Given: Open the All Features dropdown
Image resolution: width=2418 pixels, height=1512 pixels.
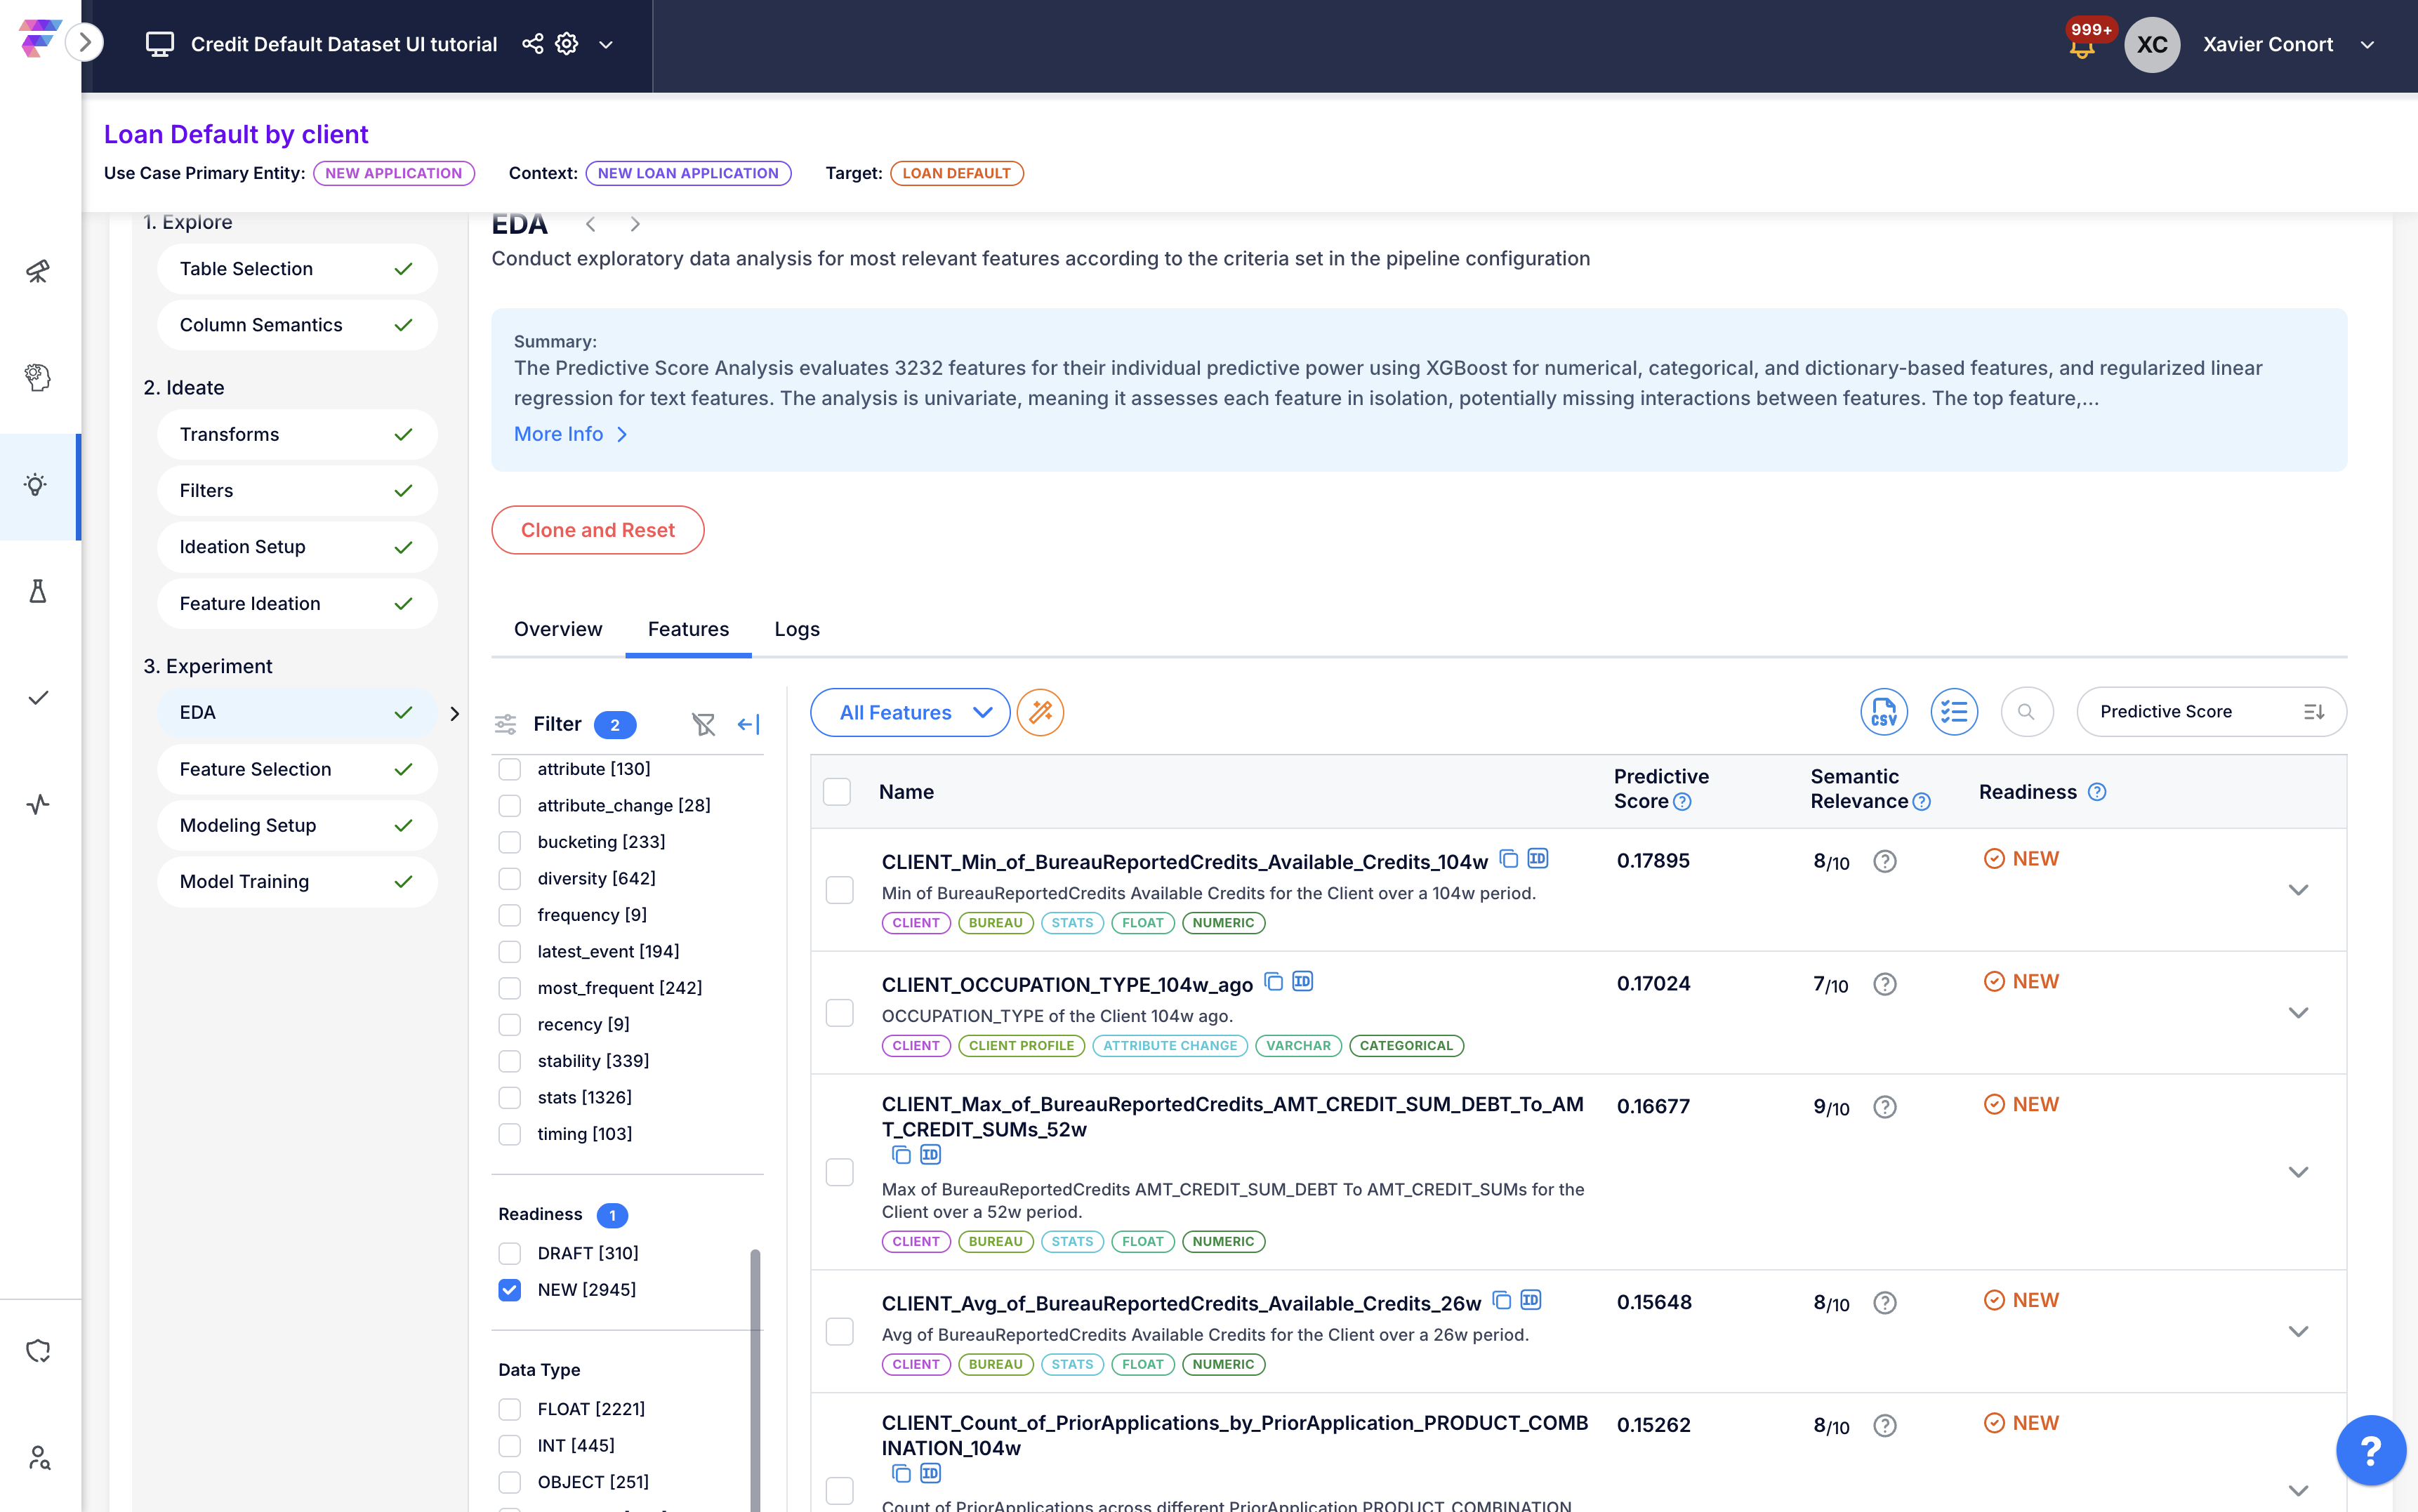Looking at the screenshot, I should [910, 712].
